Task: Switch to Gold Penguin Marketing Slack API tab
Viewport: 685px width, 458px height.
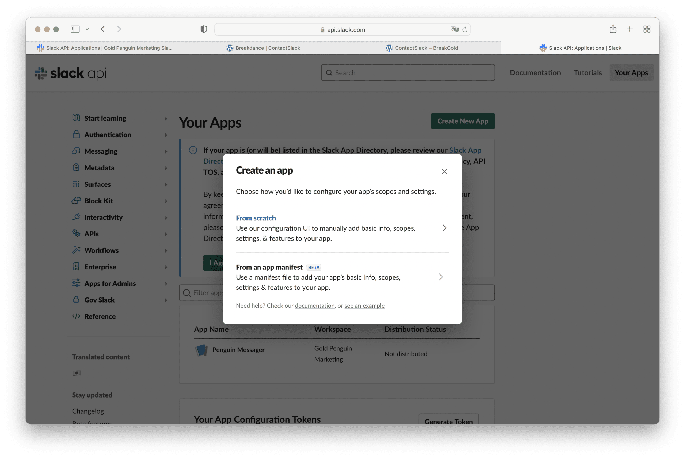Action: point(105,48)
